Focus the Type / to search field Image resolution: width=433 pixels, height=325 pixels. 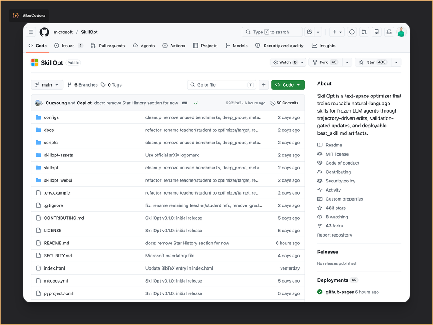click(272, 32)
